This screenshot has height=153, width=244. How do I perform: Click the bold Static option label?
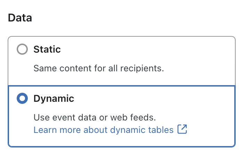click(x=47, y=49)
